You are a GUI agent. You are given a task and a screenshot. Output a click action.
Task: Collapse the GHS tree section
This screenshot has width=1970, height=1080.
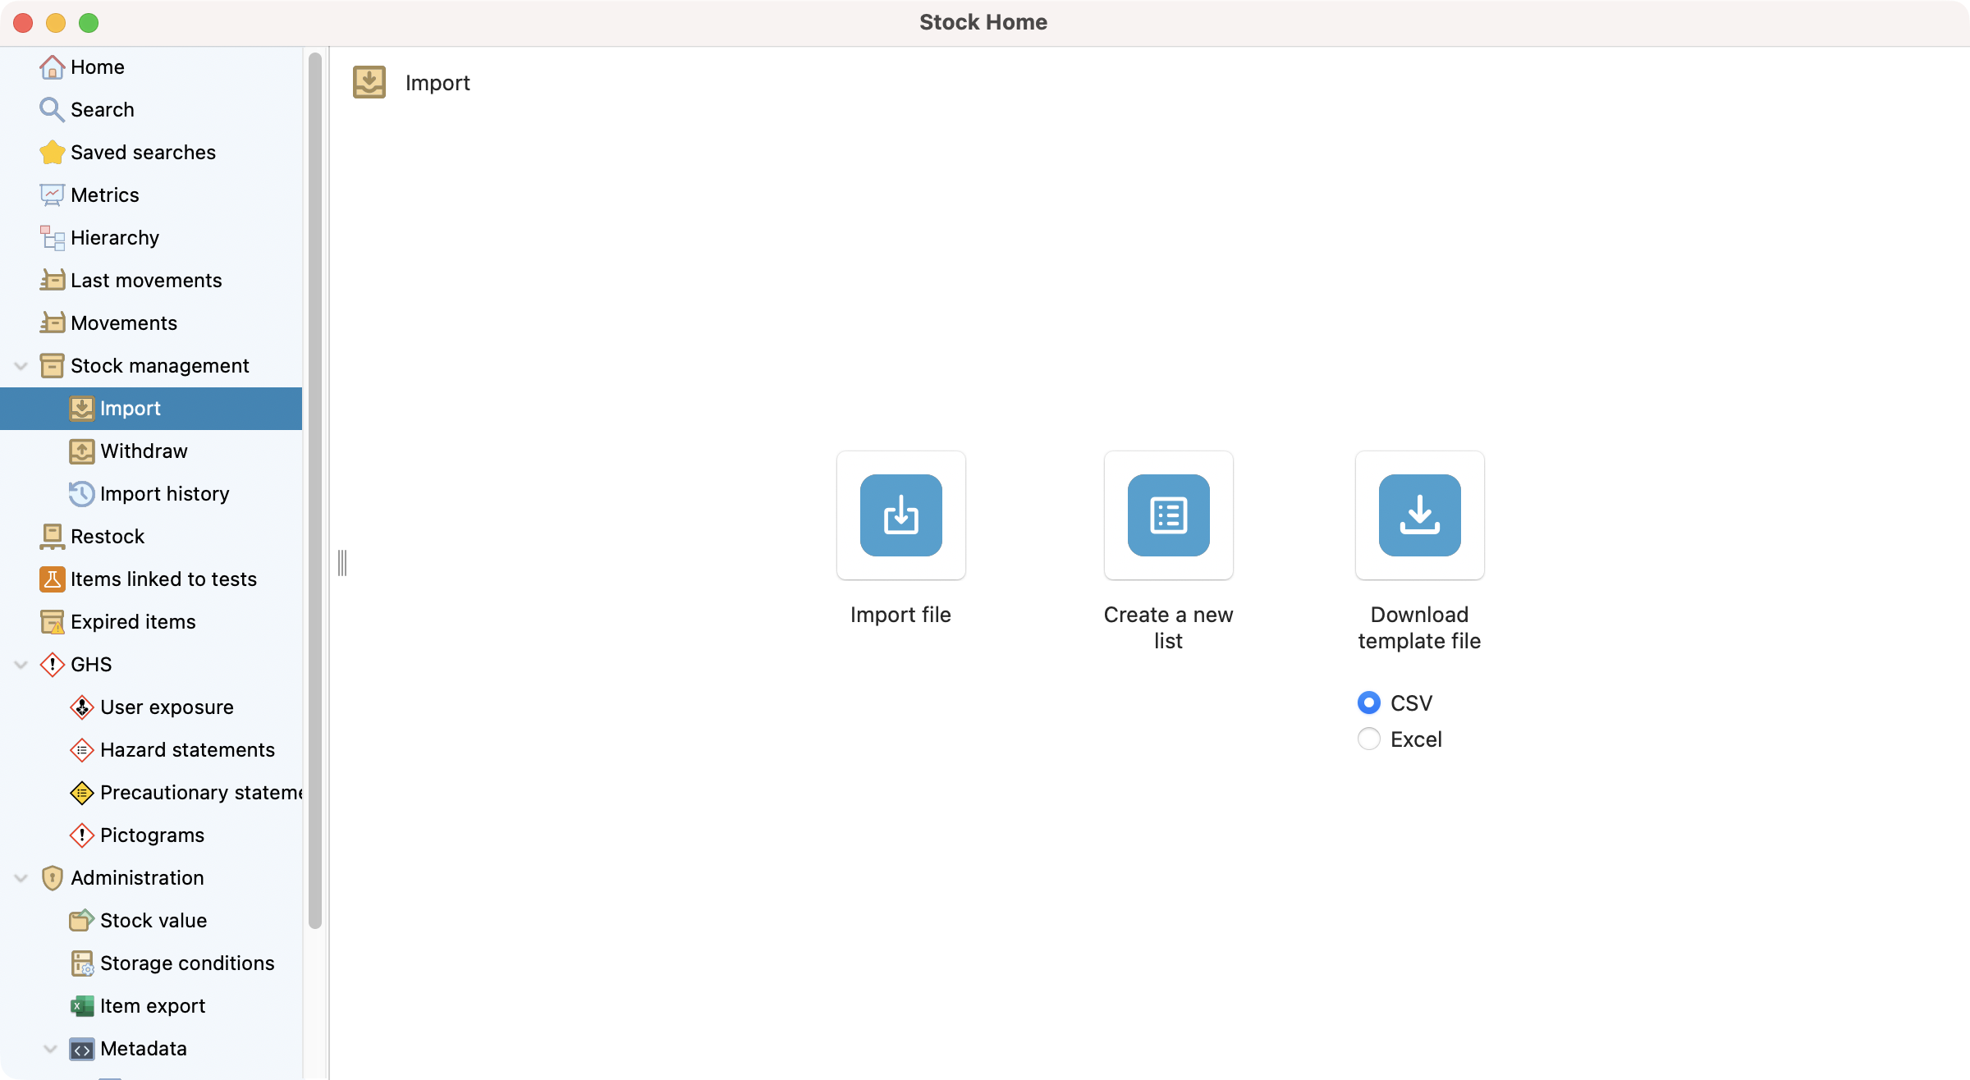click(x=21, y=665)
